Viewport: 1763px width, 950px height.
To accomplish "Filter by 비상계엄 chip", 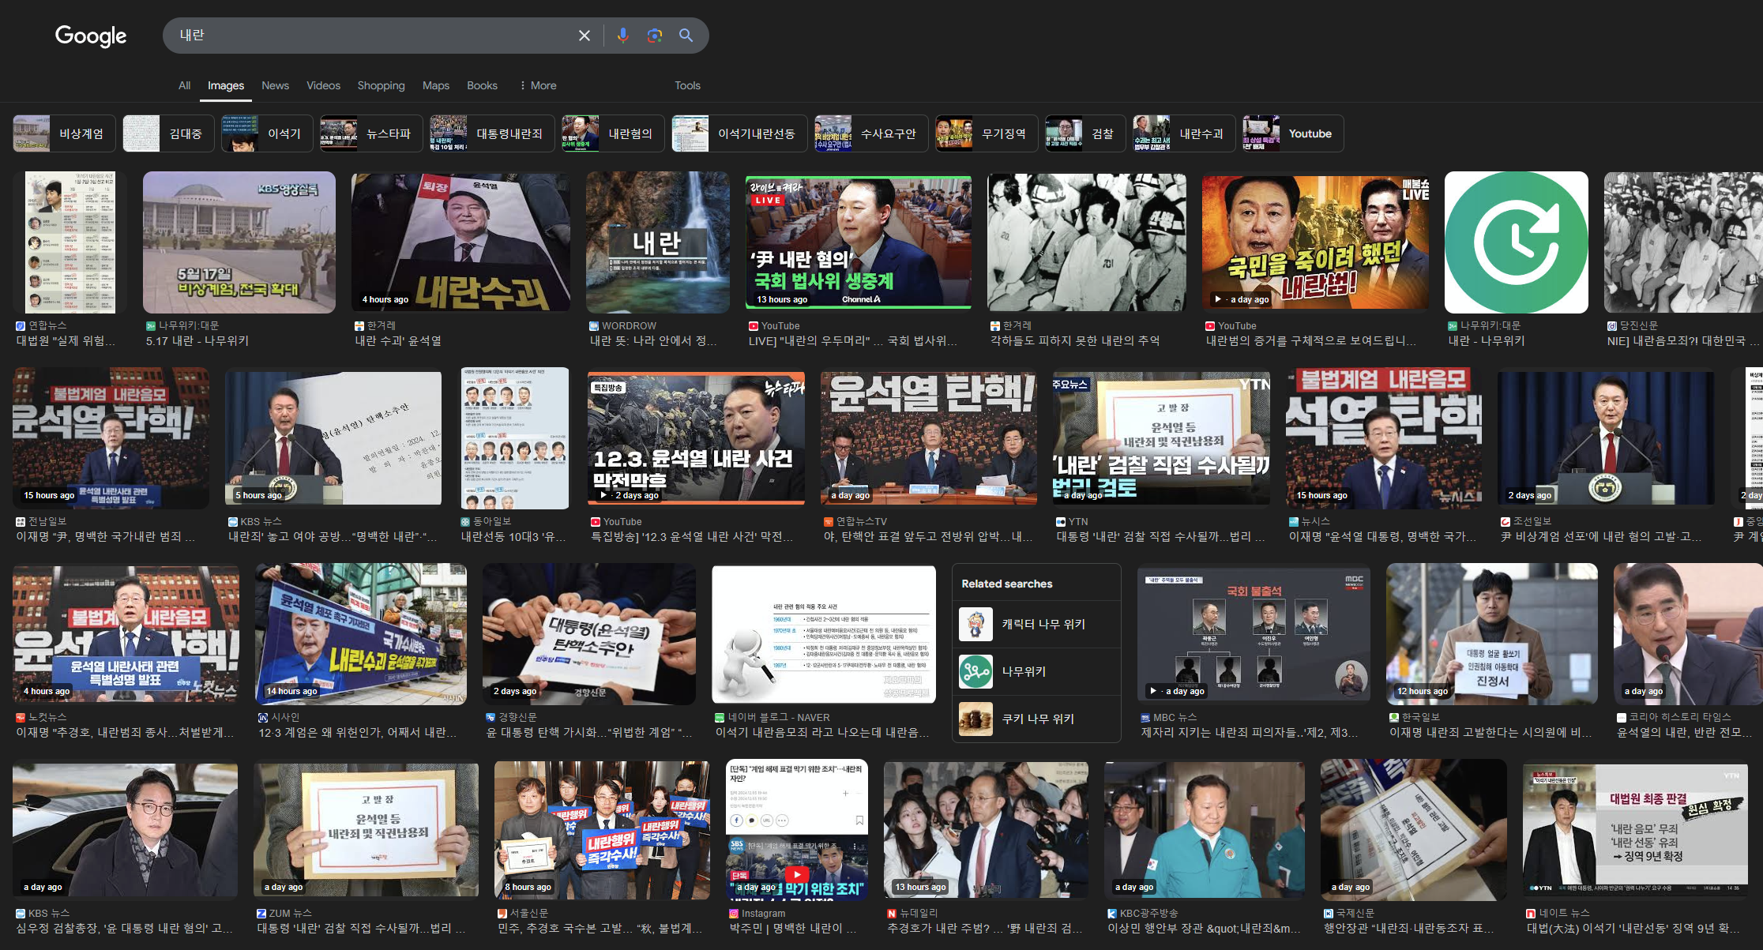I will point(64,133).
